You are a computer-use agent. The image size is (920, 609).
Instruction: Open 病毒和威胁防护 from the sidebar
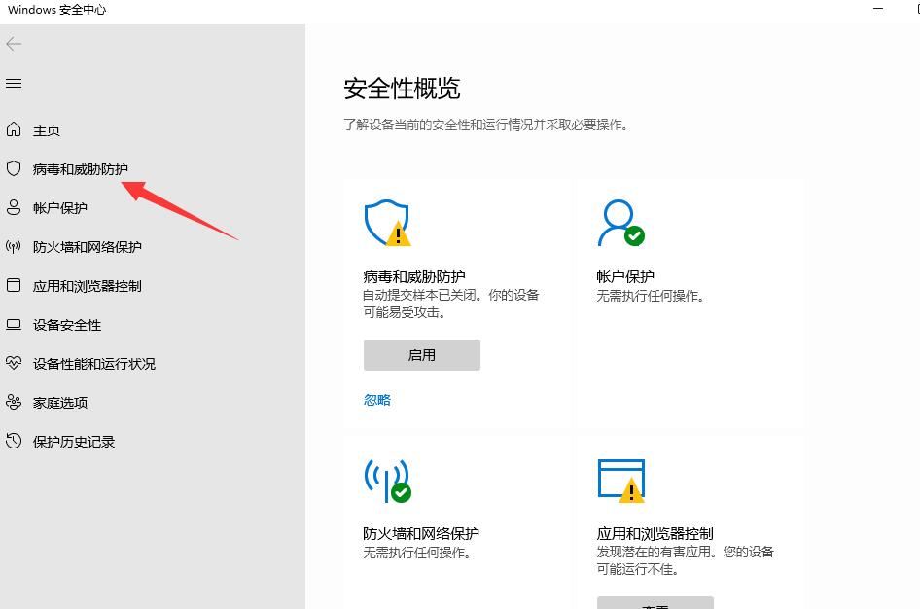(81, 169)
